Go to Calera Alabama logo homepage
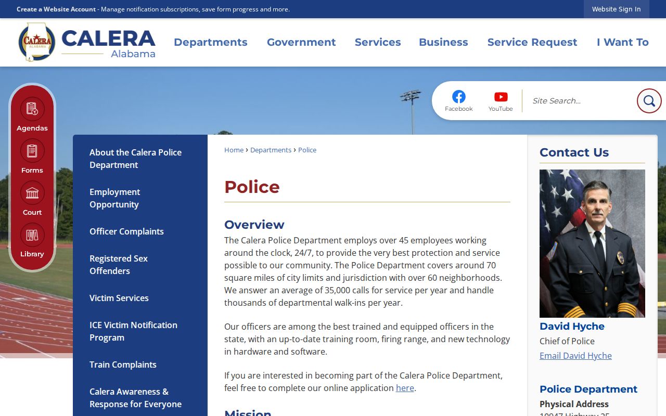Screen dimensions: 666x416 tap(87, 42)
